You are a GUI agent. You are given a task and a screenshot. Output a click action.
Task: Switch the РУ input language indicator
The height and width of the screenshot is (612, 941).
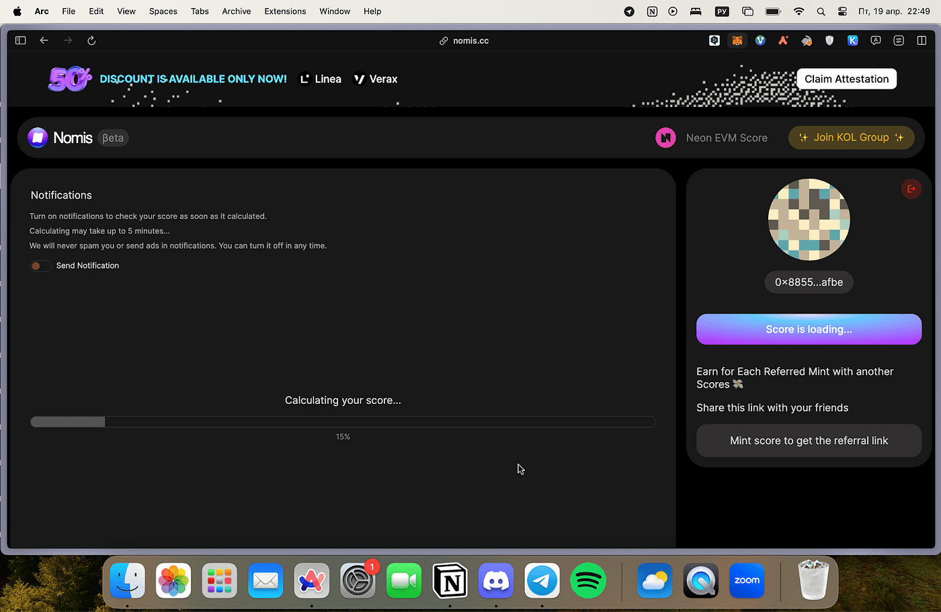coord(722,11)
